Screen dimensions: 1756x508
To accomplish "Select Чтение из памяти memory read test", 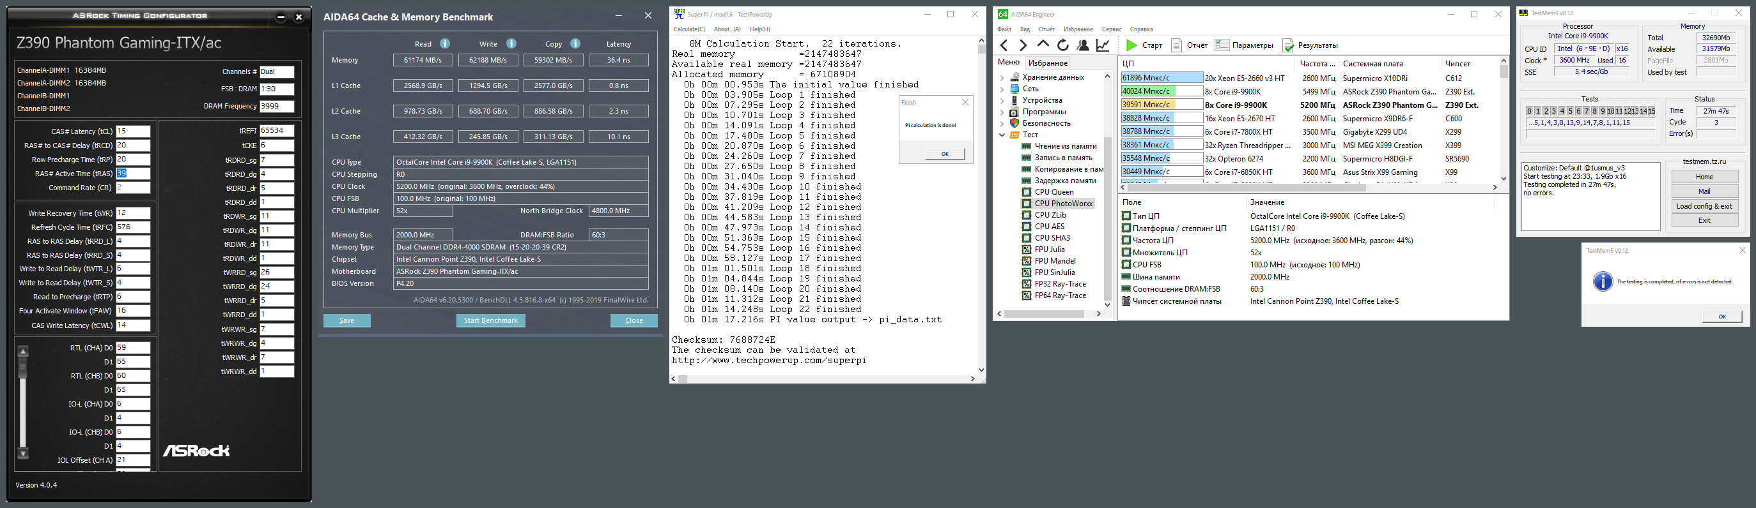I will tap(1066, 146).
